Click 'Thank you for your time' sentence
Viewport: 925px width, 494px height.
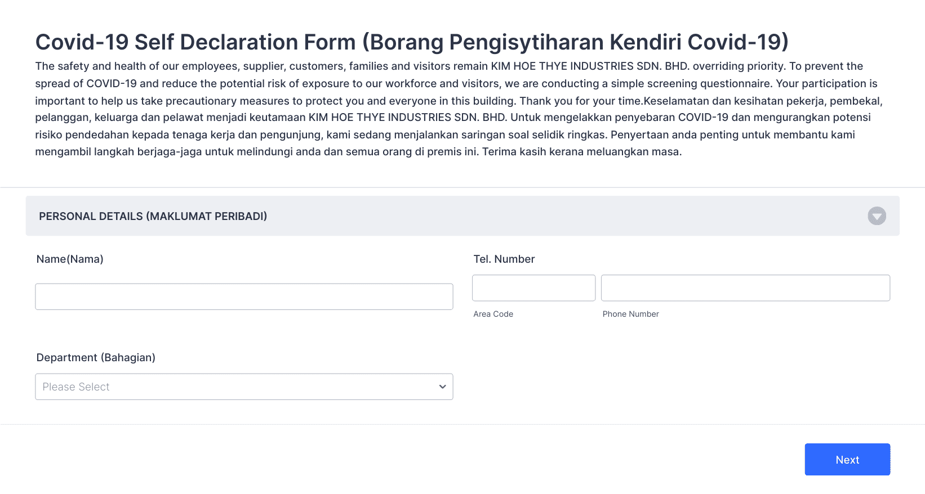coord(580,101)
